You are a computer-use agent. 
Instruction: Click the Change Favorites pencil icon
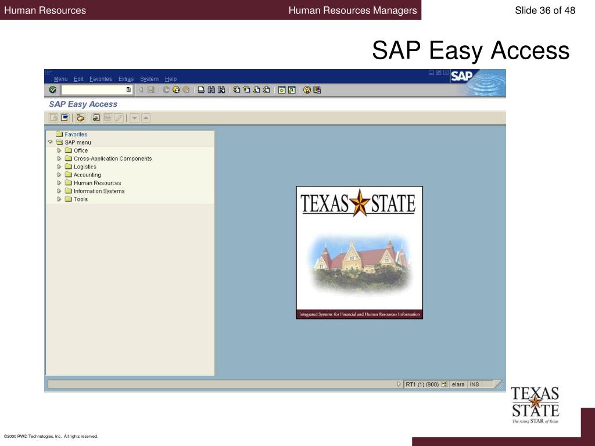119,118
